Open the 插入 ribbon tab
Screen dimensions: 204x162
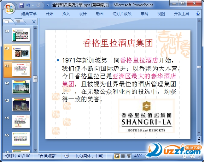(66, 14)
